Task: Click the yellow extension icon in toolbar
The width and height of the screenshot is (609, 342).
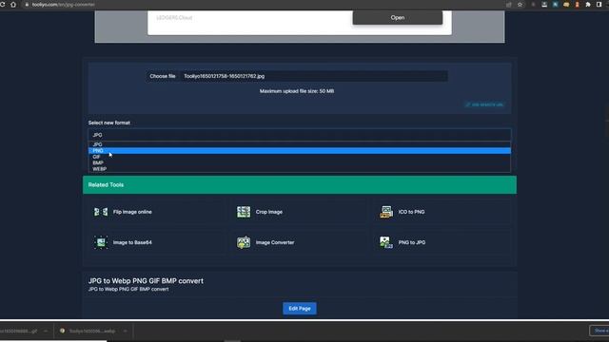Action: 566,5
